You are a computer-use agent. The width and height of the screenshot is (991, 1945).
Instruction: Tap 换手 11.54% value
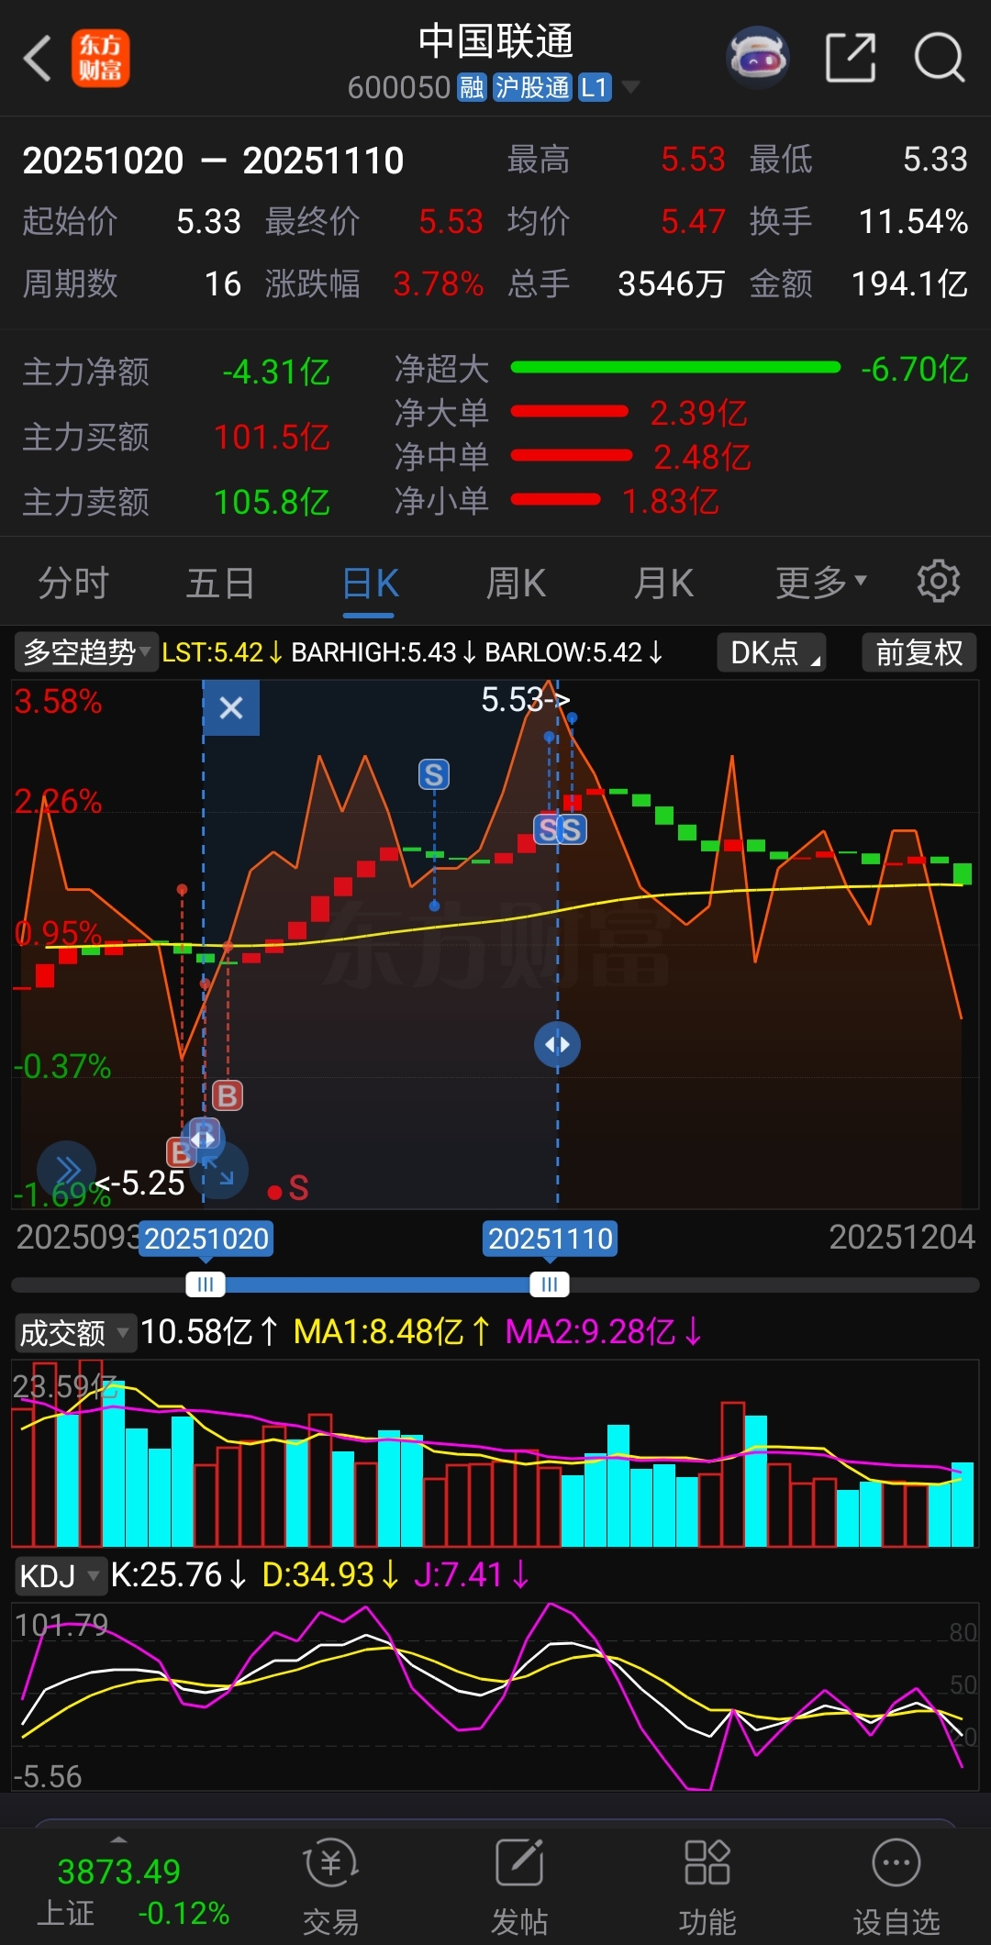pos(913,221)
